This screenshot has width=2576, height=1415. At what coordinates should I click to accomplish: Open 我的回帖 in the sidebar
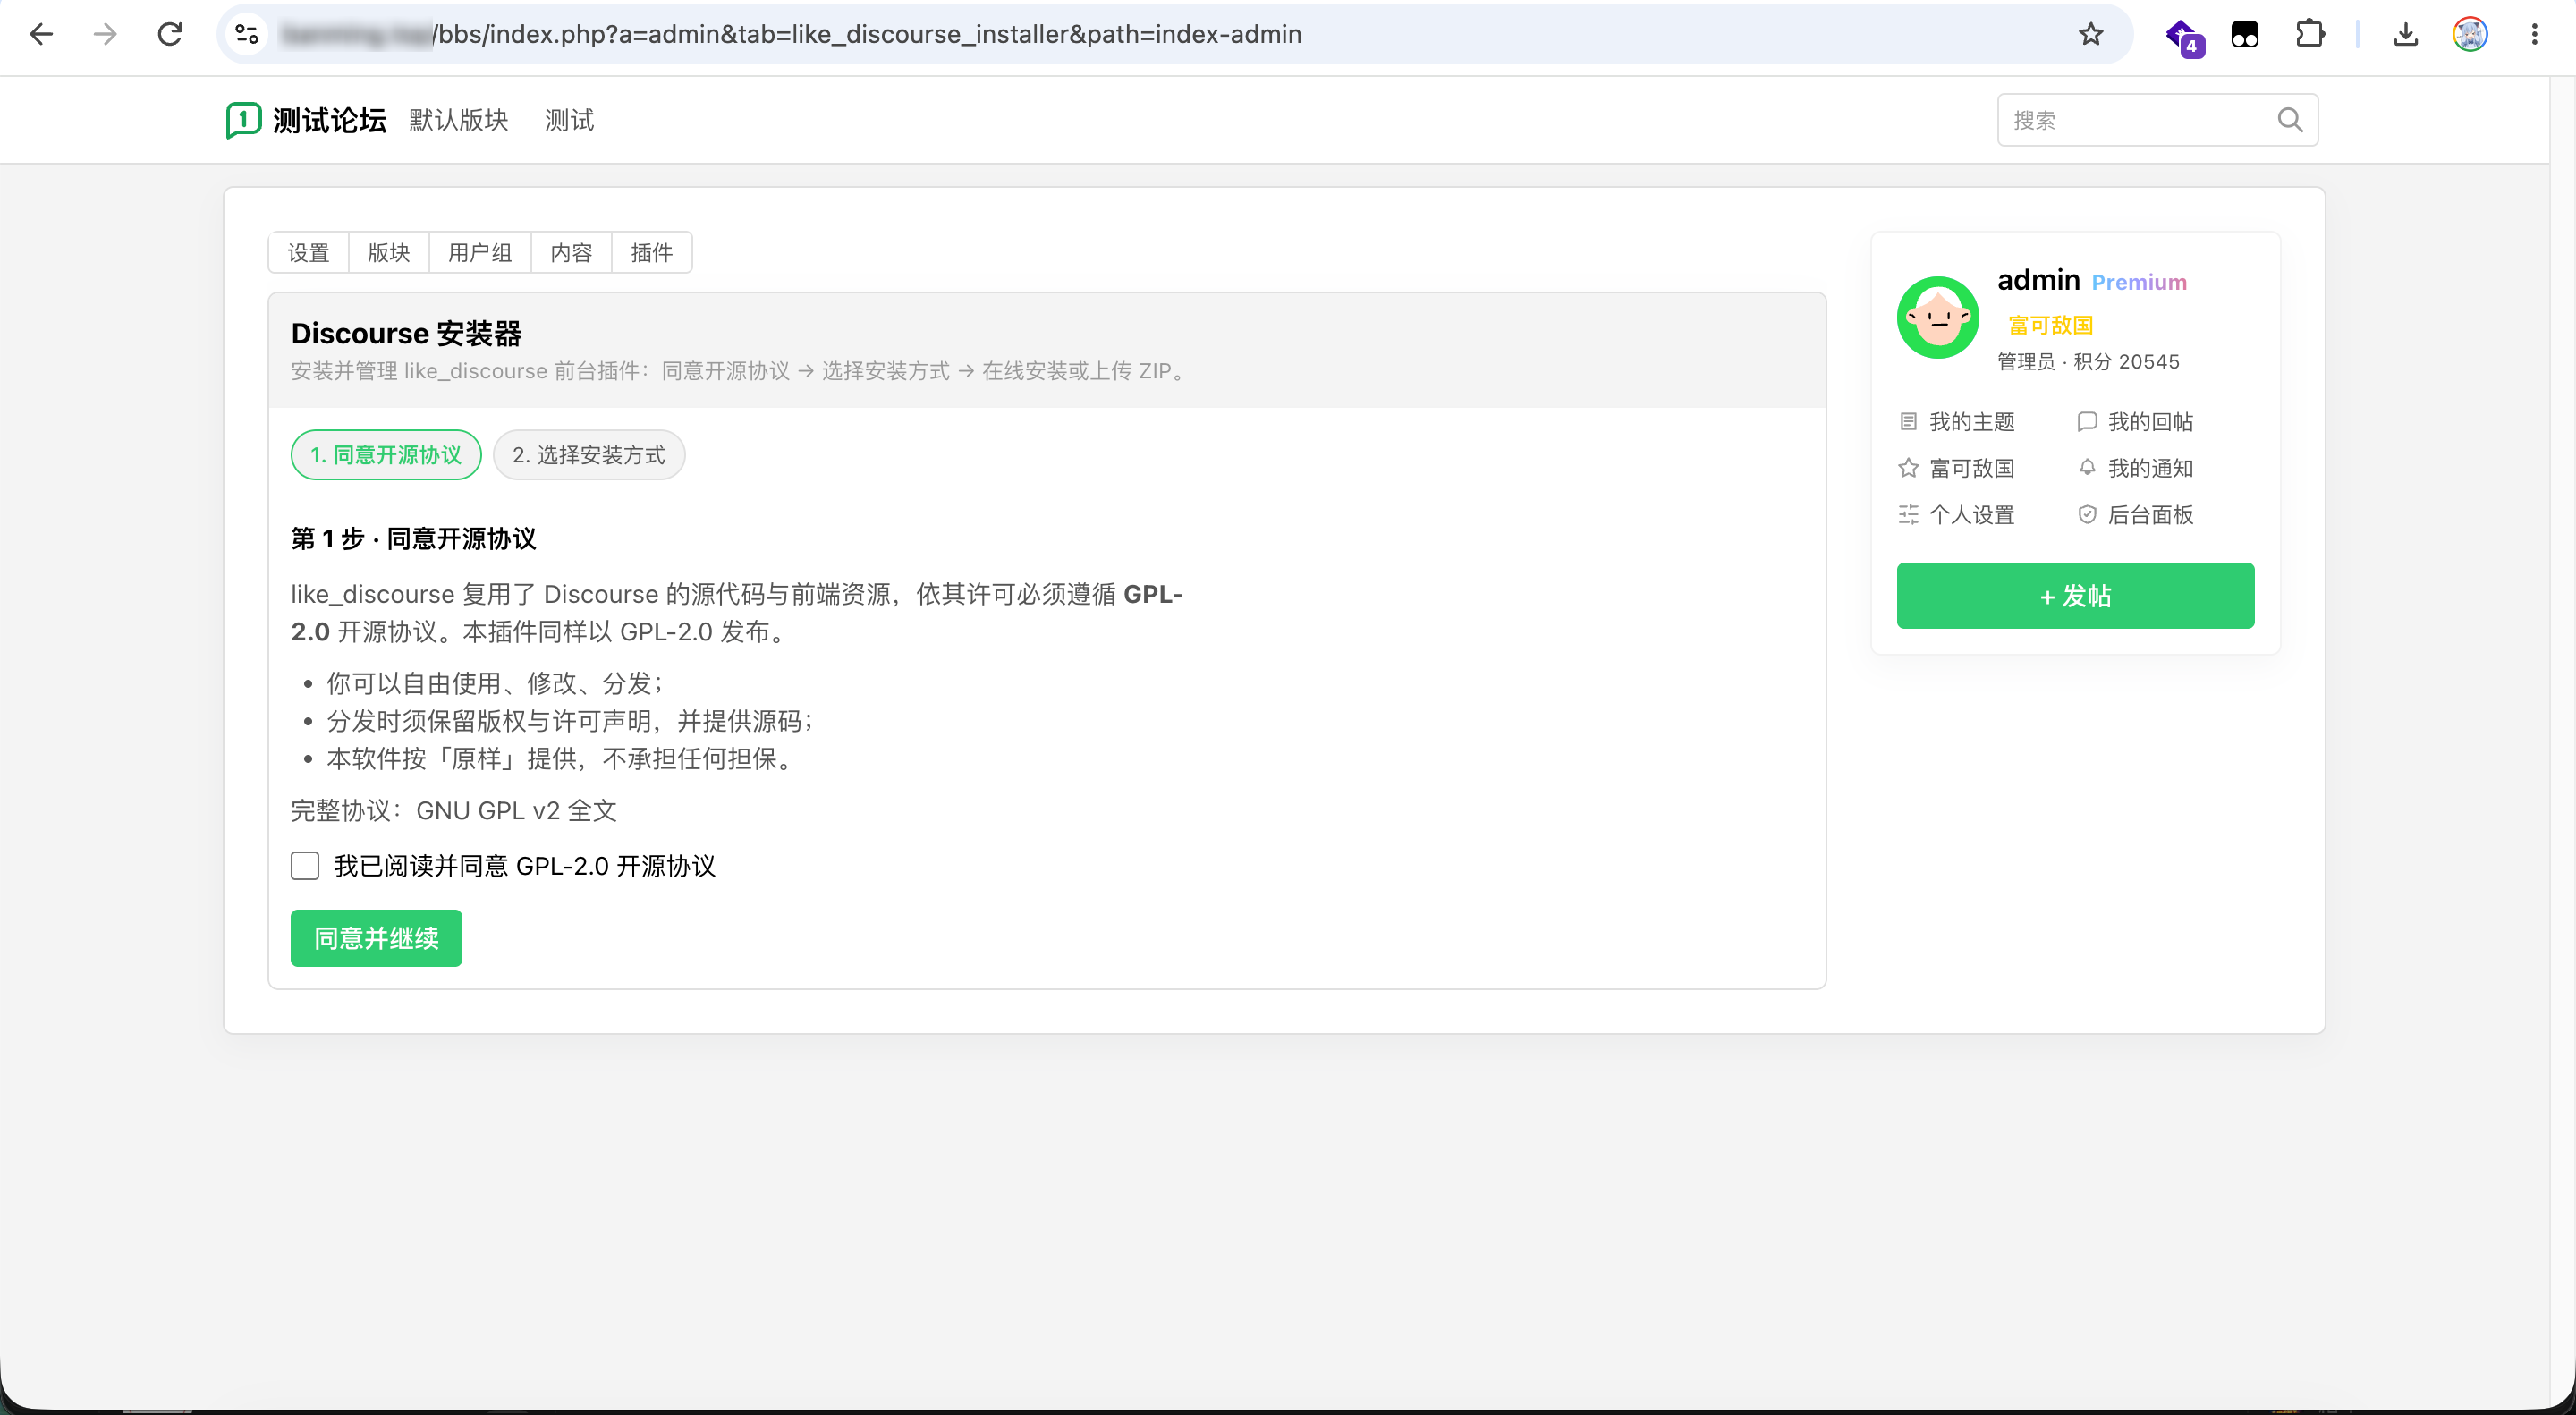click(x=2135, y=421)
